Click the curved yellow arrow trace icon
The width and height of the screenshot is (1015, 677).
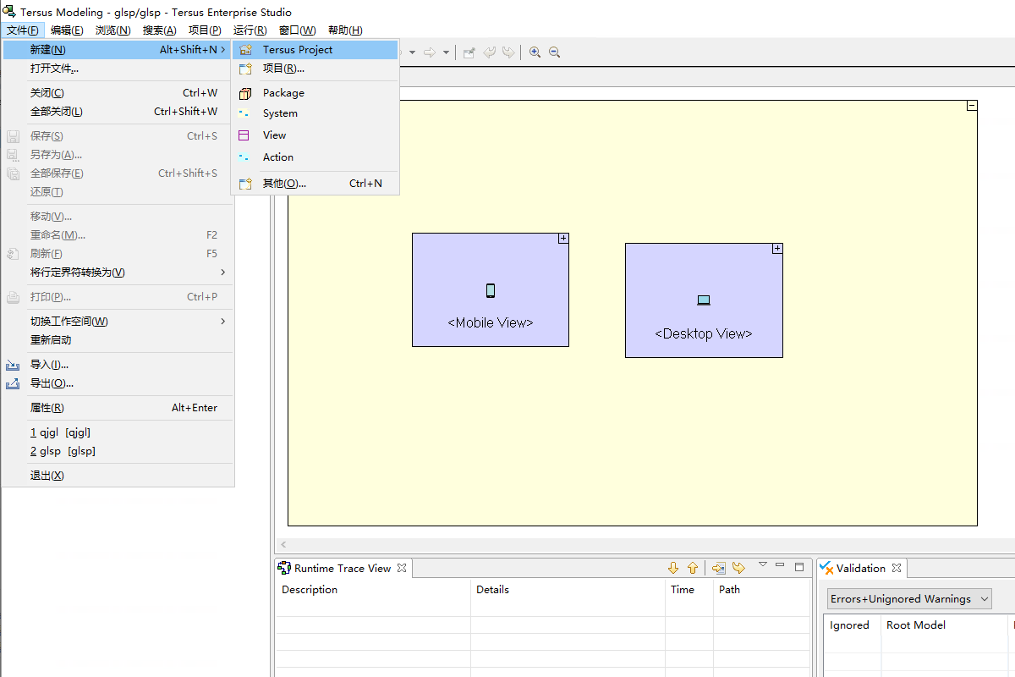point(738,569)
